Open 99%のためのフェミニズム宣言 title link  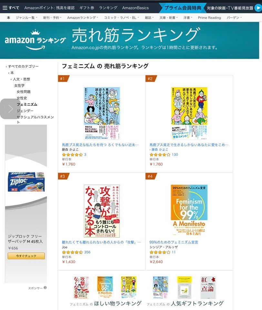174,242
